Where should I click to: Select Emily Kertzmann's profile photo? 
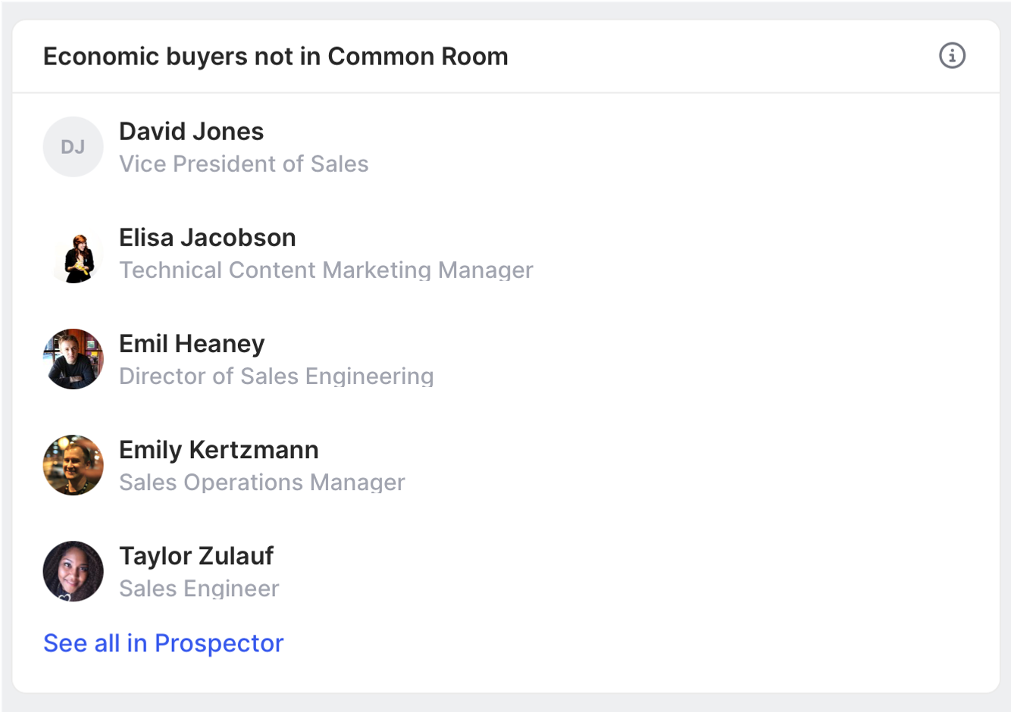[x=73, y=465]
